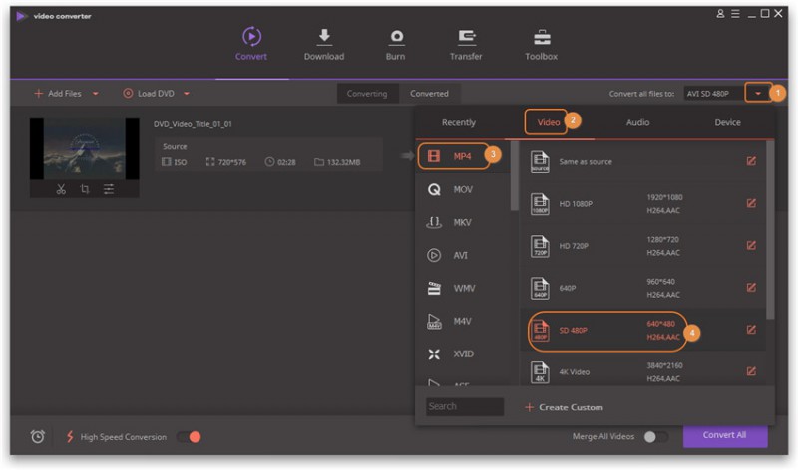798x470 pixels.
Task: Select MKV format in the list
Action: pos(462,222)
